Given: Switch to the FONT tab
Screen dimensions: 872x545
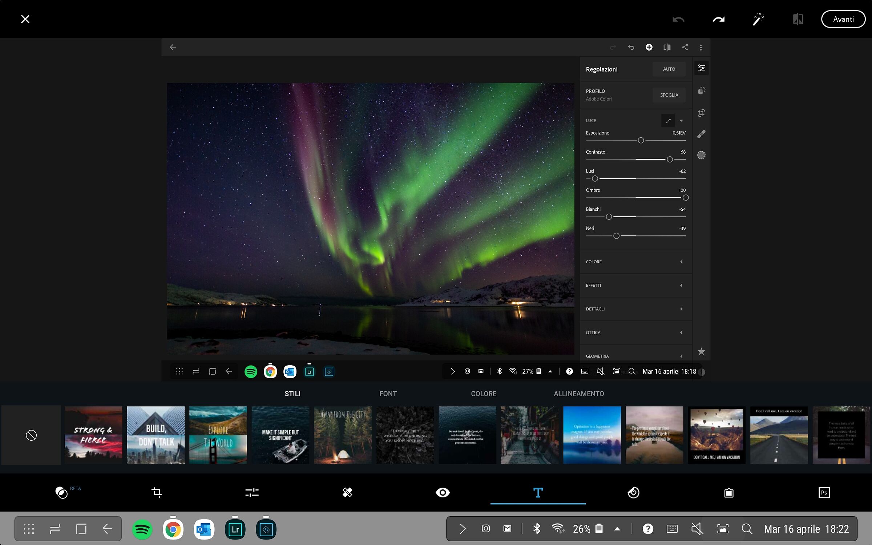Looking at the screenshot, I should click(x=388, y=394).
